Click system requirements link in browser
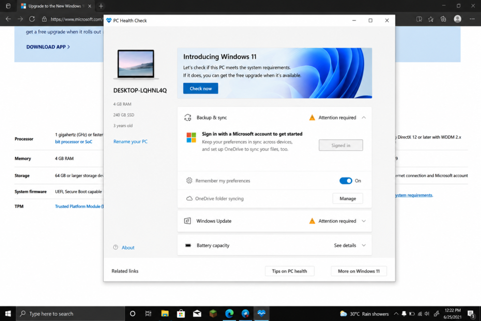481x321 pixels. pos(414,195)
